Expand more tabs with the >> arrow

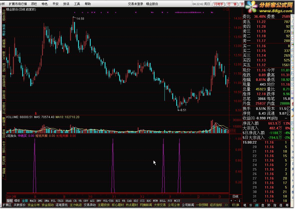(x=226, y=205)
